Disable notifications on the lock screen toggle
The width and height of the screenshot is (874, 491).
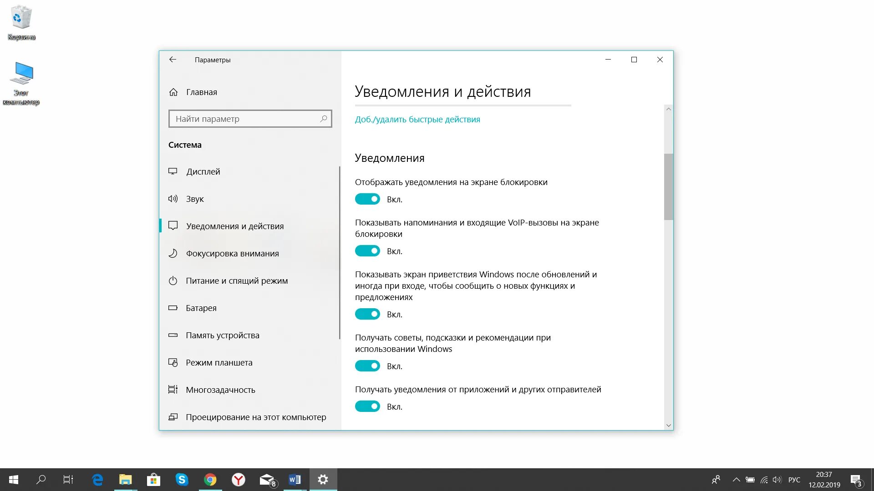point(368,199)
